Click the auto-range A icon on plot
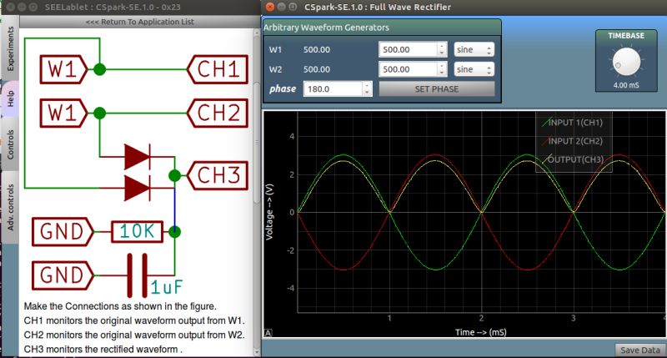This screenshot has height=358, width=667. point(268,333)
